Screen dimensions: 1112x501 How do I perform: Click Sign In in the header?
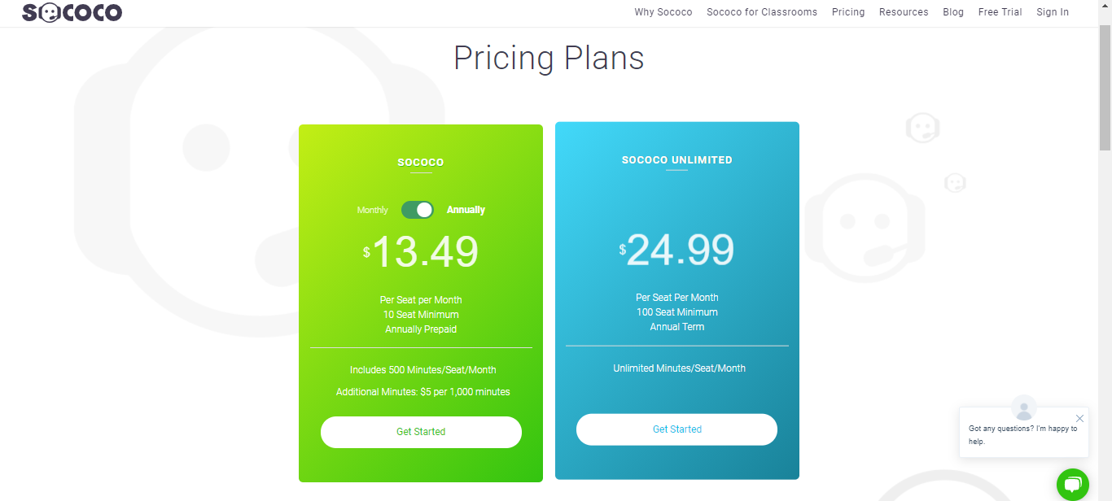[1053, 12]
